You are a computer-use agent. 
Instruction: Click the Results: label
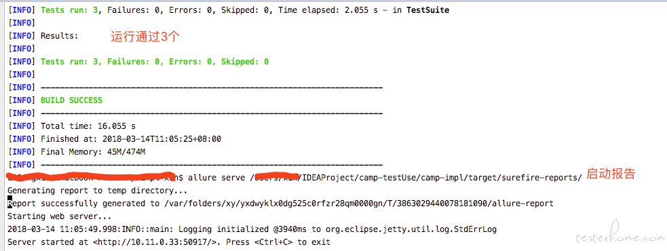(60, 36)
